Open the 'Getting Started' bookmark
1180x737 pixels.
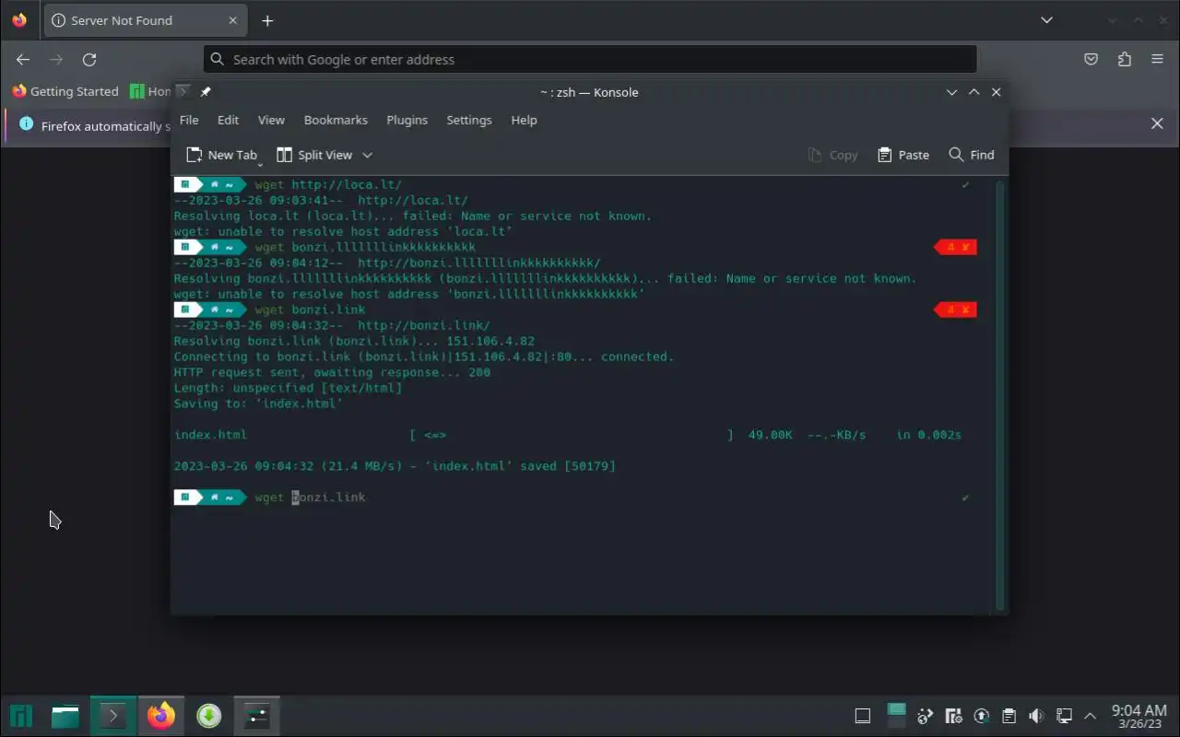pos(65,91)
